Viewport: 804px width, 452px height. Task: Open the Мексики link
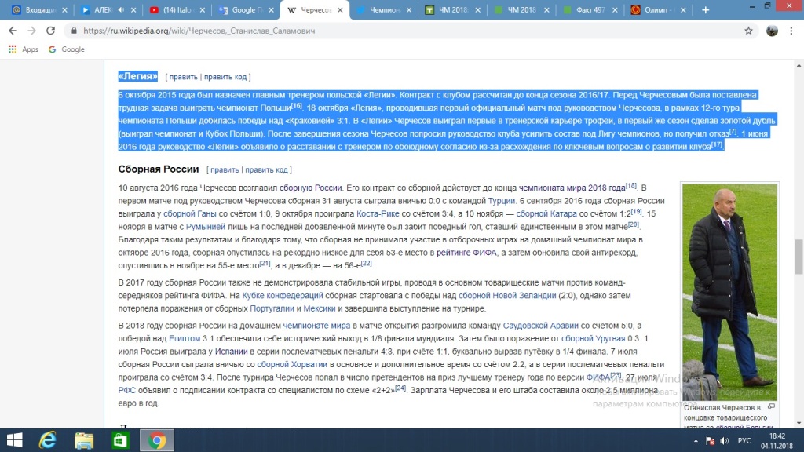pos(320,308)
